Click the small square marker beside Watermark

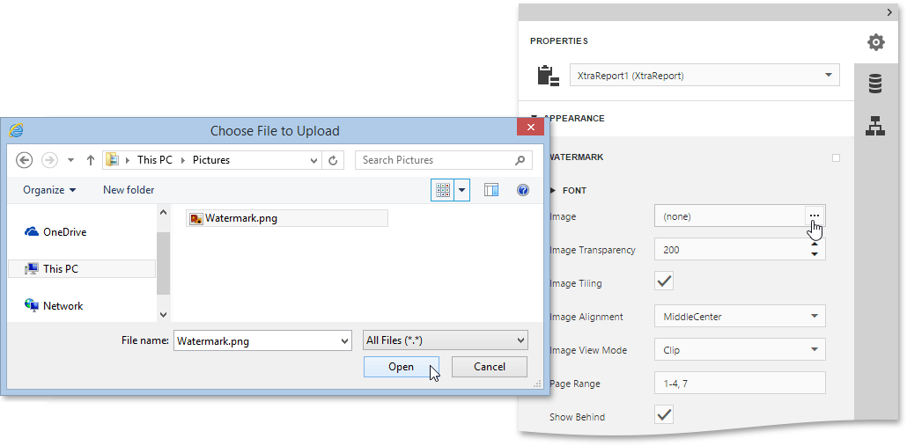pyautogui.click(x=836, y=158)
